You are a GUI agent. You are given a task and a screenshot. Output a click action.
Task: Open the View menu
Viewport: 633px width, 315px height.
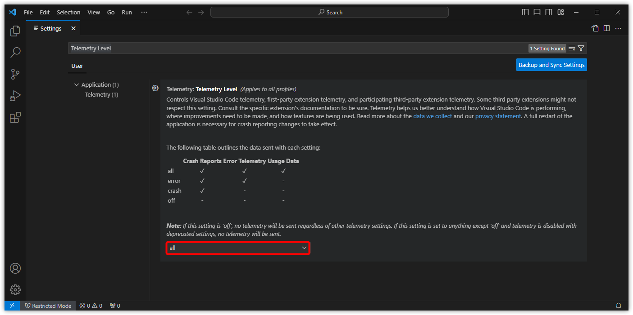(94, 12)
